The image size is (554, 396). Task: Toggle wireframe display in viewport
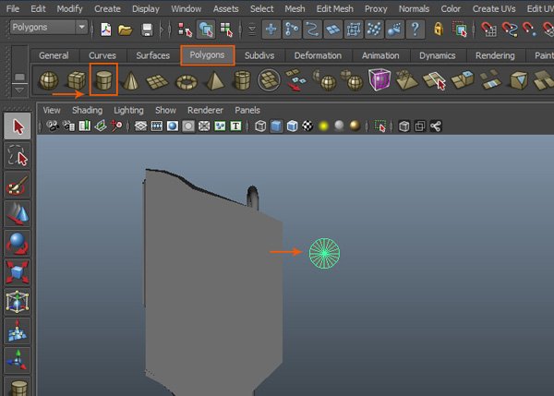[260, 126]
